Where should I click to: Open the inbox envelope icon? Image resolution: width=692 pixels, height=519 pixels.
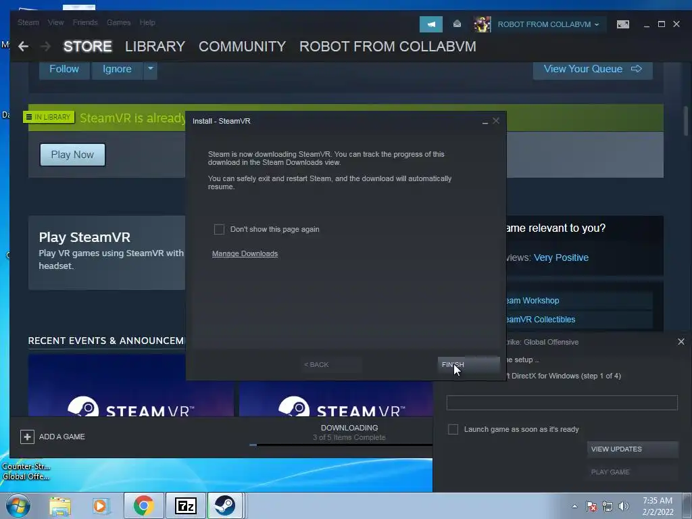click(x=457, y=24)
